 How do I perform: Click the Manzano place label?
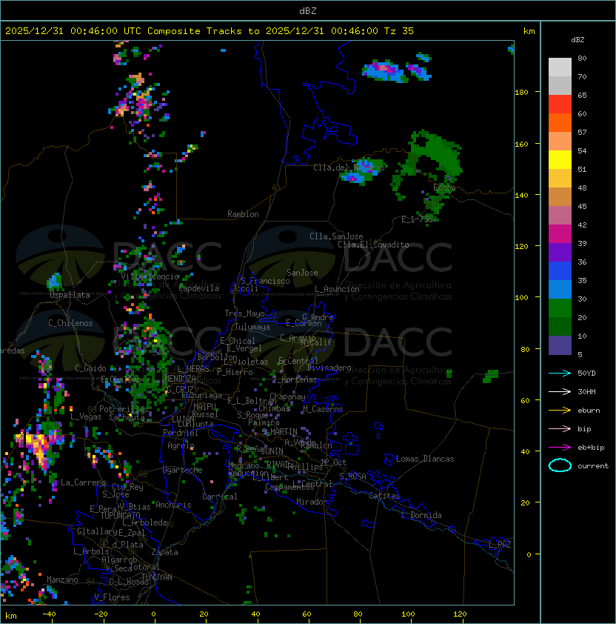coord(62,580)
